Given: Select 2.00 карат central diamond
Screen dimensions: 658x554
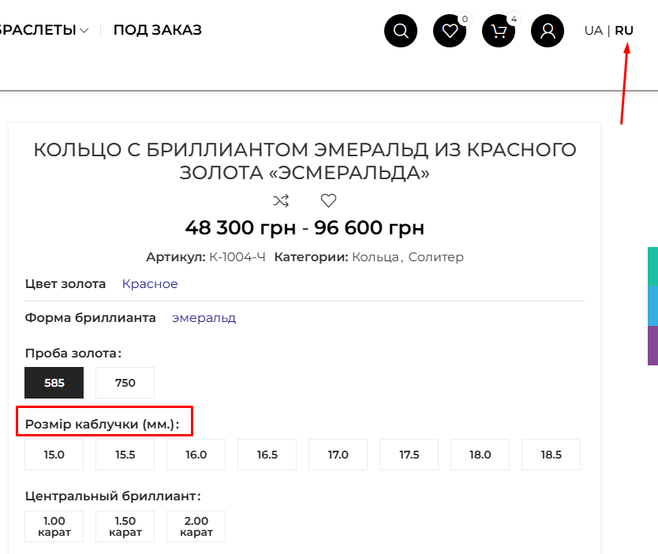Looking at the screenshot, I should [196, 526].
